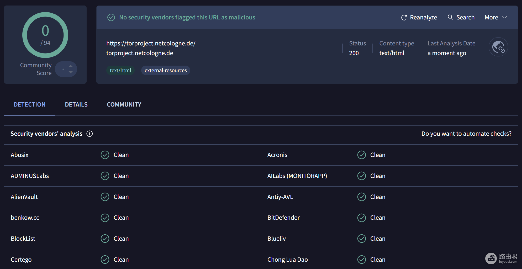Click the Antiy-AVL clean check icon
The width and height of the screenshot is (522, 269).
(x=362, y=197)
